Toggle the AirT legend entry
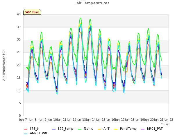The height and width of the screenshot is (139, 186). click(x=103, y=129)
